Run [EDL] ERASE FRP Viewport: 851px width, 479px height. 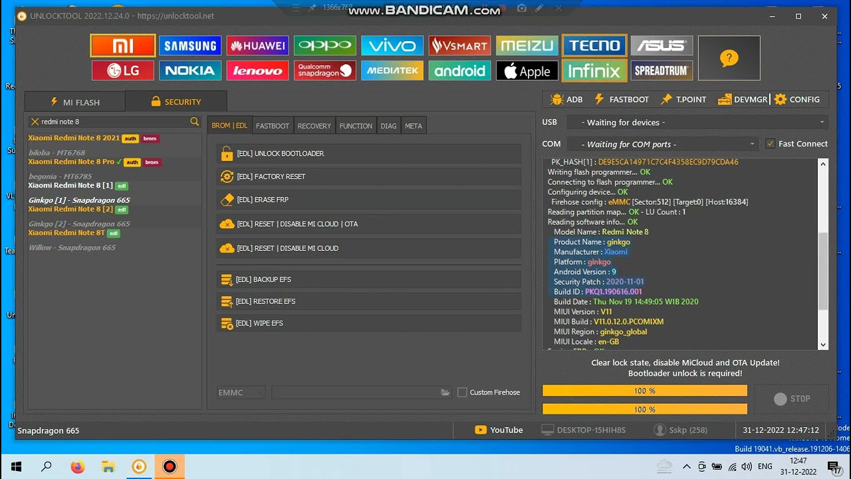pos(369,200)
